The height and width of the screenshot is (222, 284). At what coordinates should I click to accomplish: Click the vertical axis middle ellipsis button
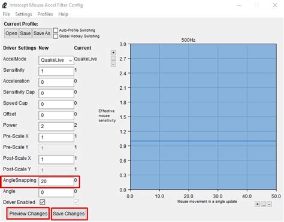tap(113, 59)
